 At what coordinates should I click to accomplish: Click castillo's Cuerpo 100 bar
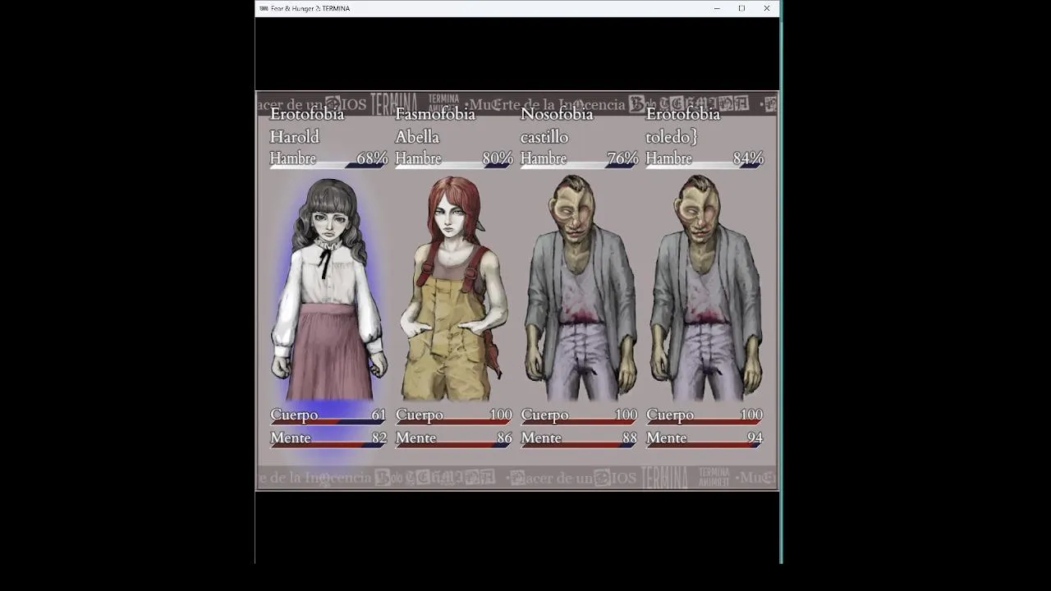coord(579,416)
